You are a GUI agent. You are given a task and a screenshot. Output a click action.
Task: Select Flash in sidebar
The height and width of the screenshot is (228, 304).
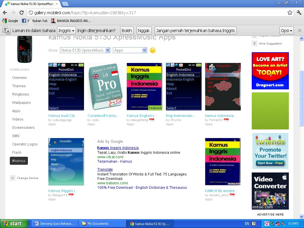coord(17,153)
